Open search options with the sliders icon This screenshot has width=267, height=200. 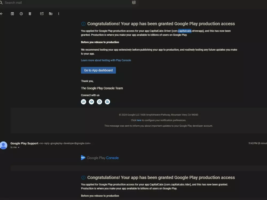point(134,3)
